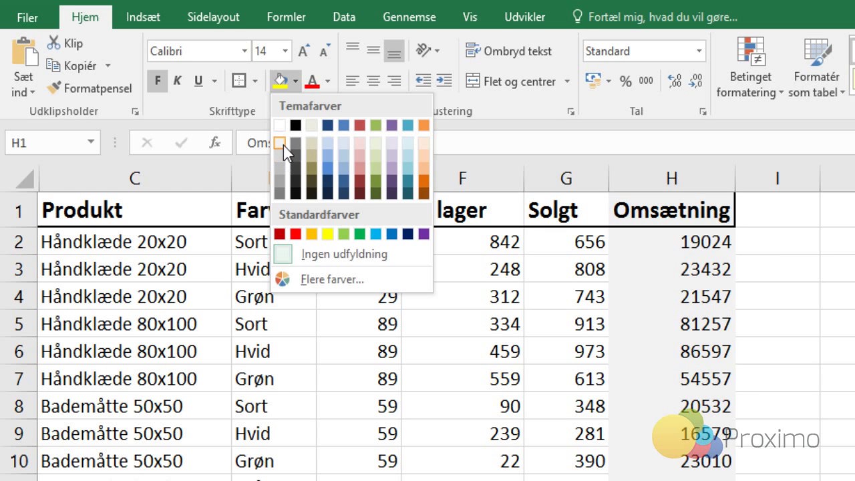Open Flere farver color dialog
Image resolution: width=855 pixels, height=481 pixels.
[332, 279]
